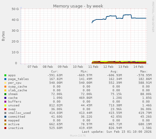Click the active current value 662.65M
Image resolution: width=156 pixels, height=139 pixels.
(56, 124)
